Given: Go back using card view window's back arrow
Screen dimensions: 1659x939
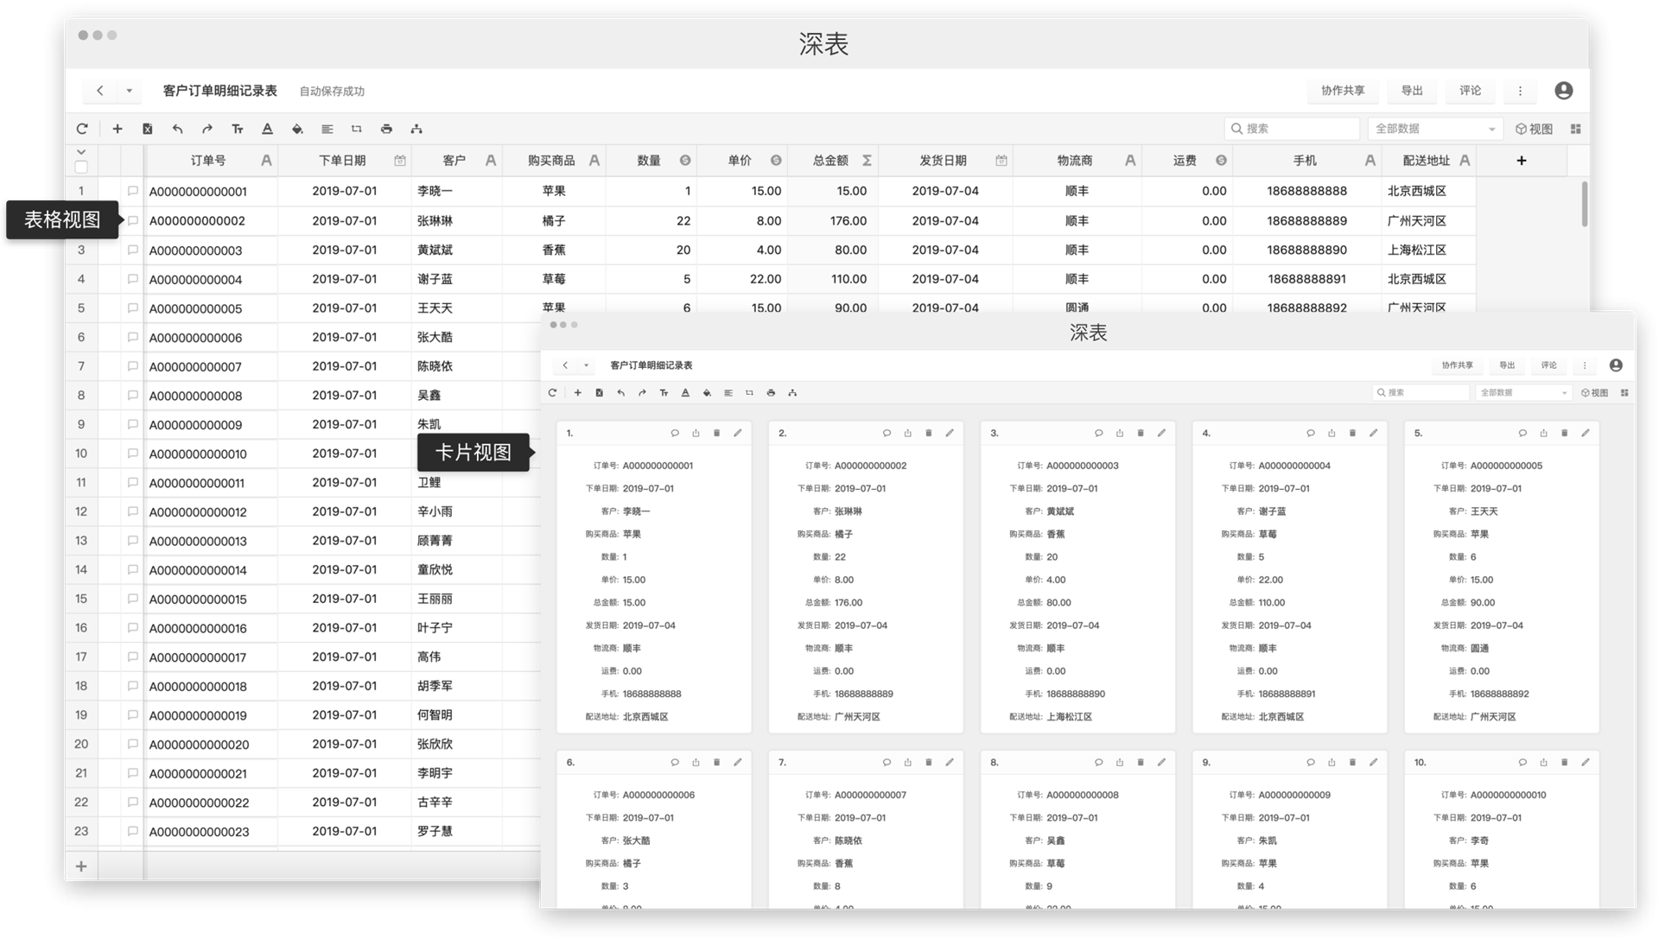Looking at the screenshot, I should (565, 365).
